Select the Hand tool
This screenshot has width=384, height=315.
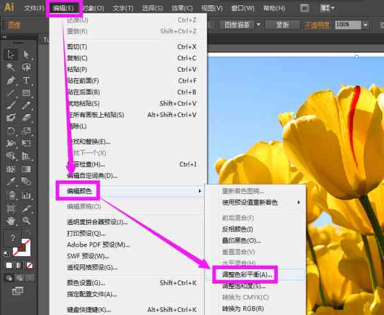click(11, 221)
